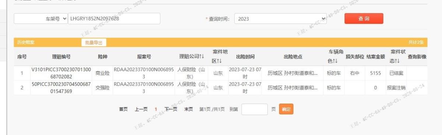Sort by 理赔公司 column header
442x135 pixels.
pos(192,56)
